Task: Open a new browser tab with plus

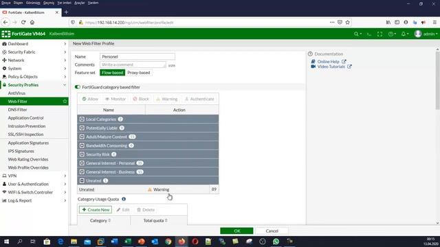Action: pyautogui.click(x=66, y=12)
